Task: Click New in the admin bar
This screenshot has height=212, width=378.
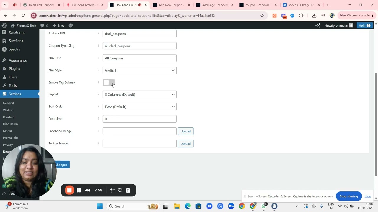Action: [58, 26]
